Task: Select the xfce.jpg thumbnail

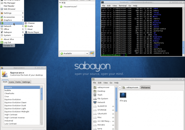Action: [x=123, y=95]
